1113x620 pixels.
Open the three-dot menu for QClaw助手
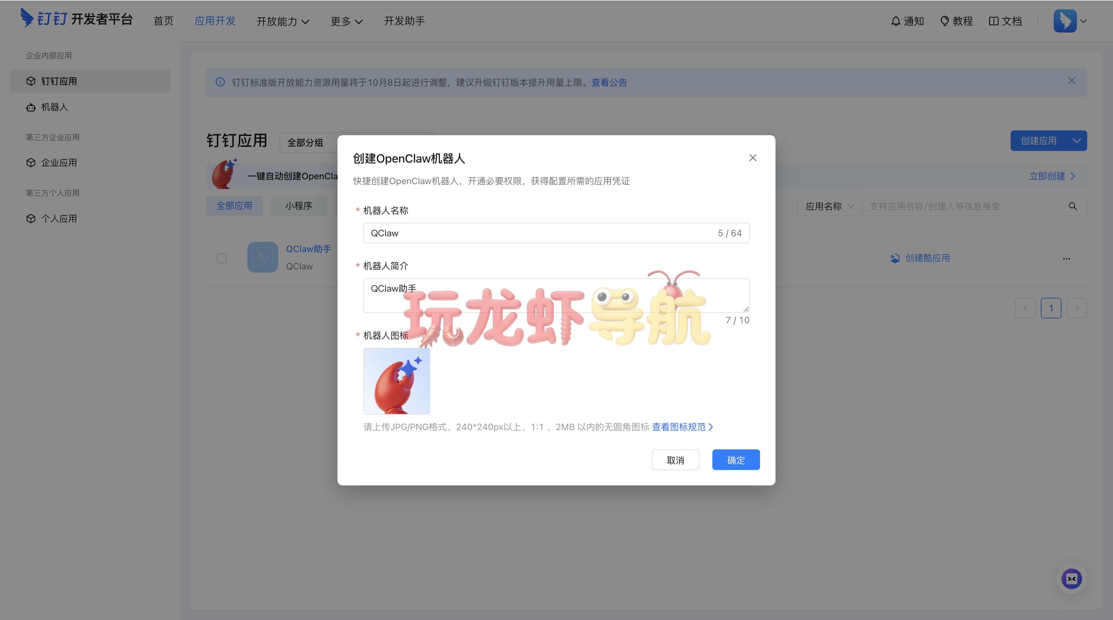pos(1067,258)
